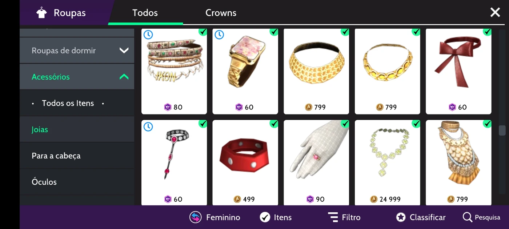Image resolution: width=509 pixels, height=229 pixels.
Task: Toggle the checkmark on the glove ring item
Action: coord(345,124)
